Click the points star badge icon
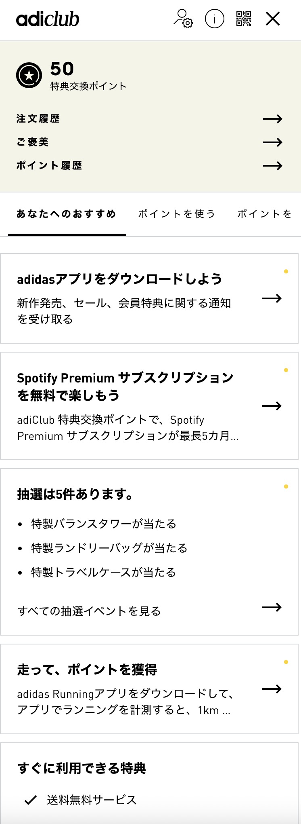This screenshot has height=824, width=301. pos(29,75)
